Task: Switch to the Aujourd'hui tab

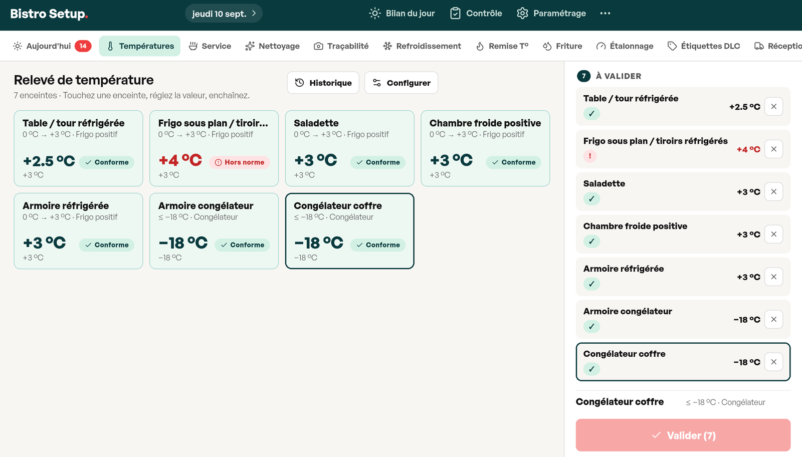Action: [52, 46]
